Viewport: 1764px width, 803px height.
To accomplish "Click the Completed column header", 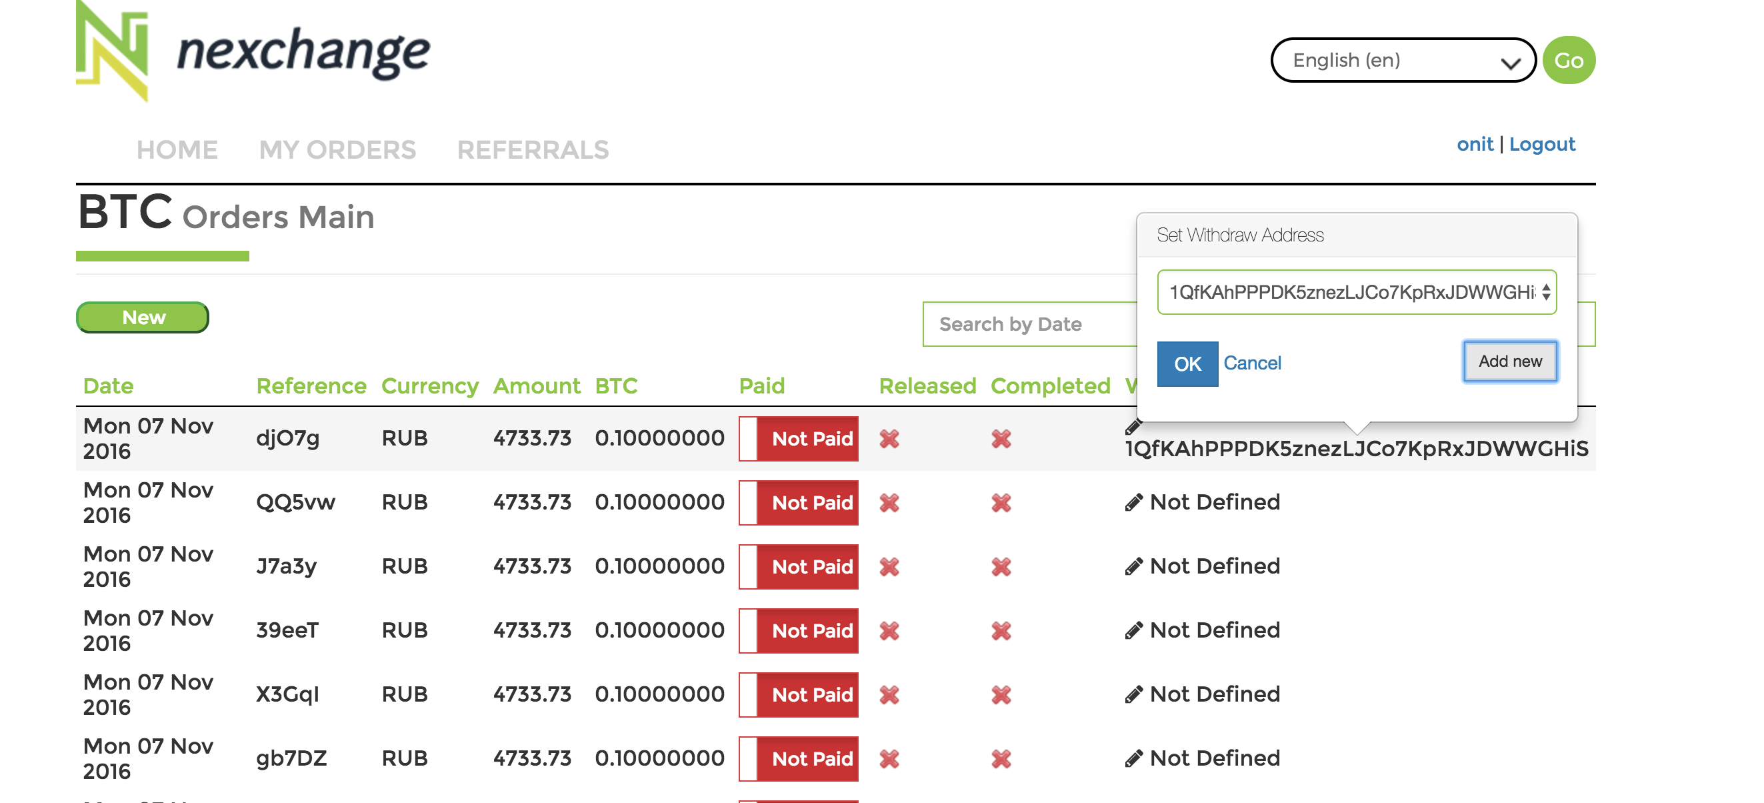I will coord(1050,386).
